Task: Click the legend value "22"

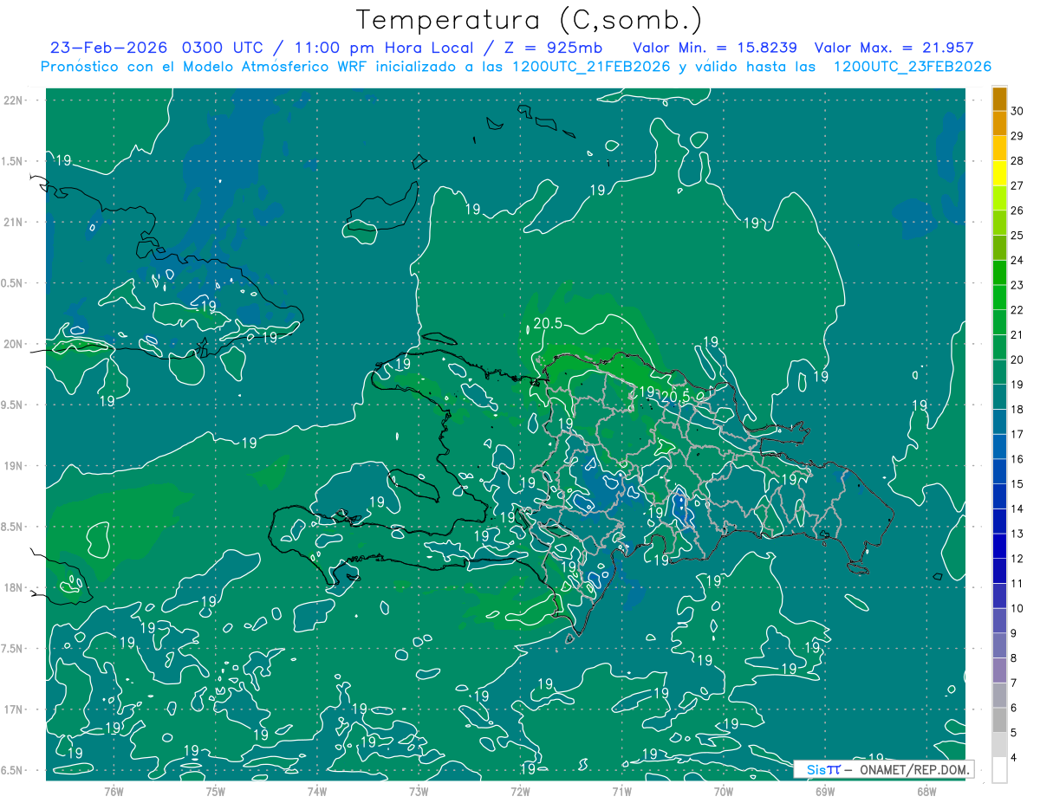Action: click(1017, 310)
